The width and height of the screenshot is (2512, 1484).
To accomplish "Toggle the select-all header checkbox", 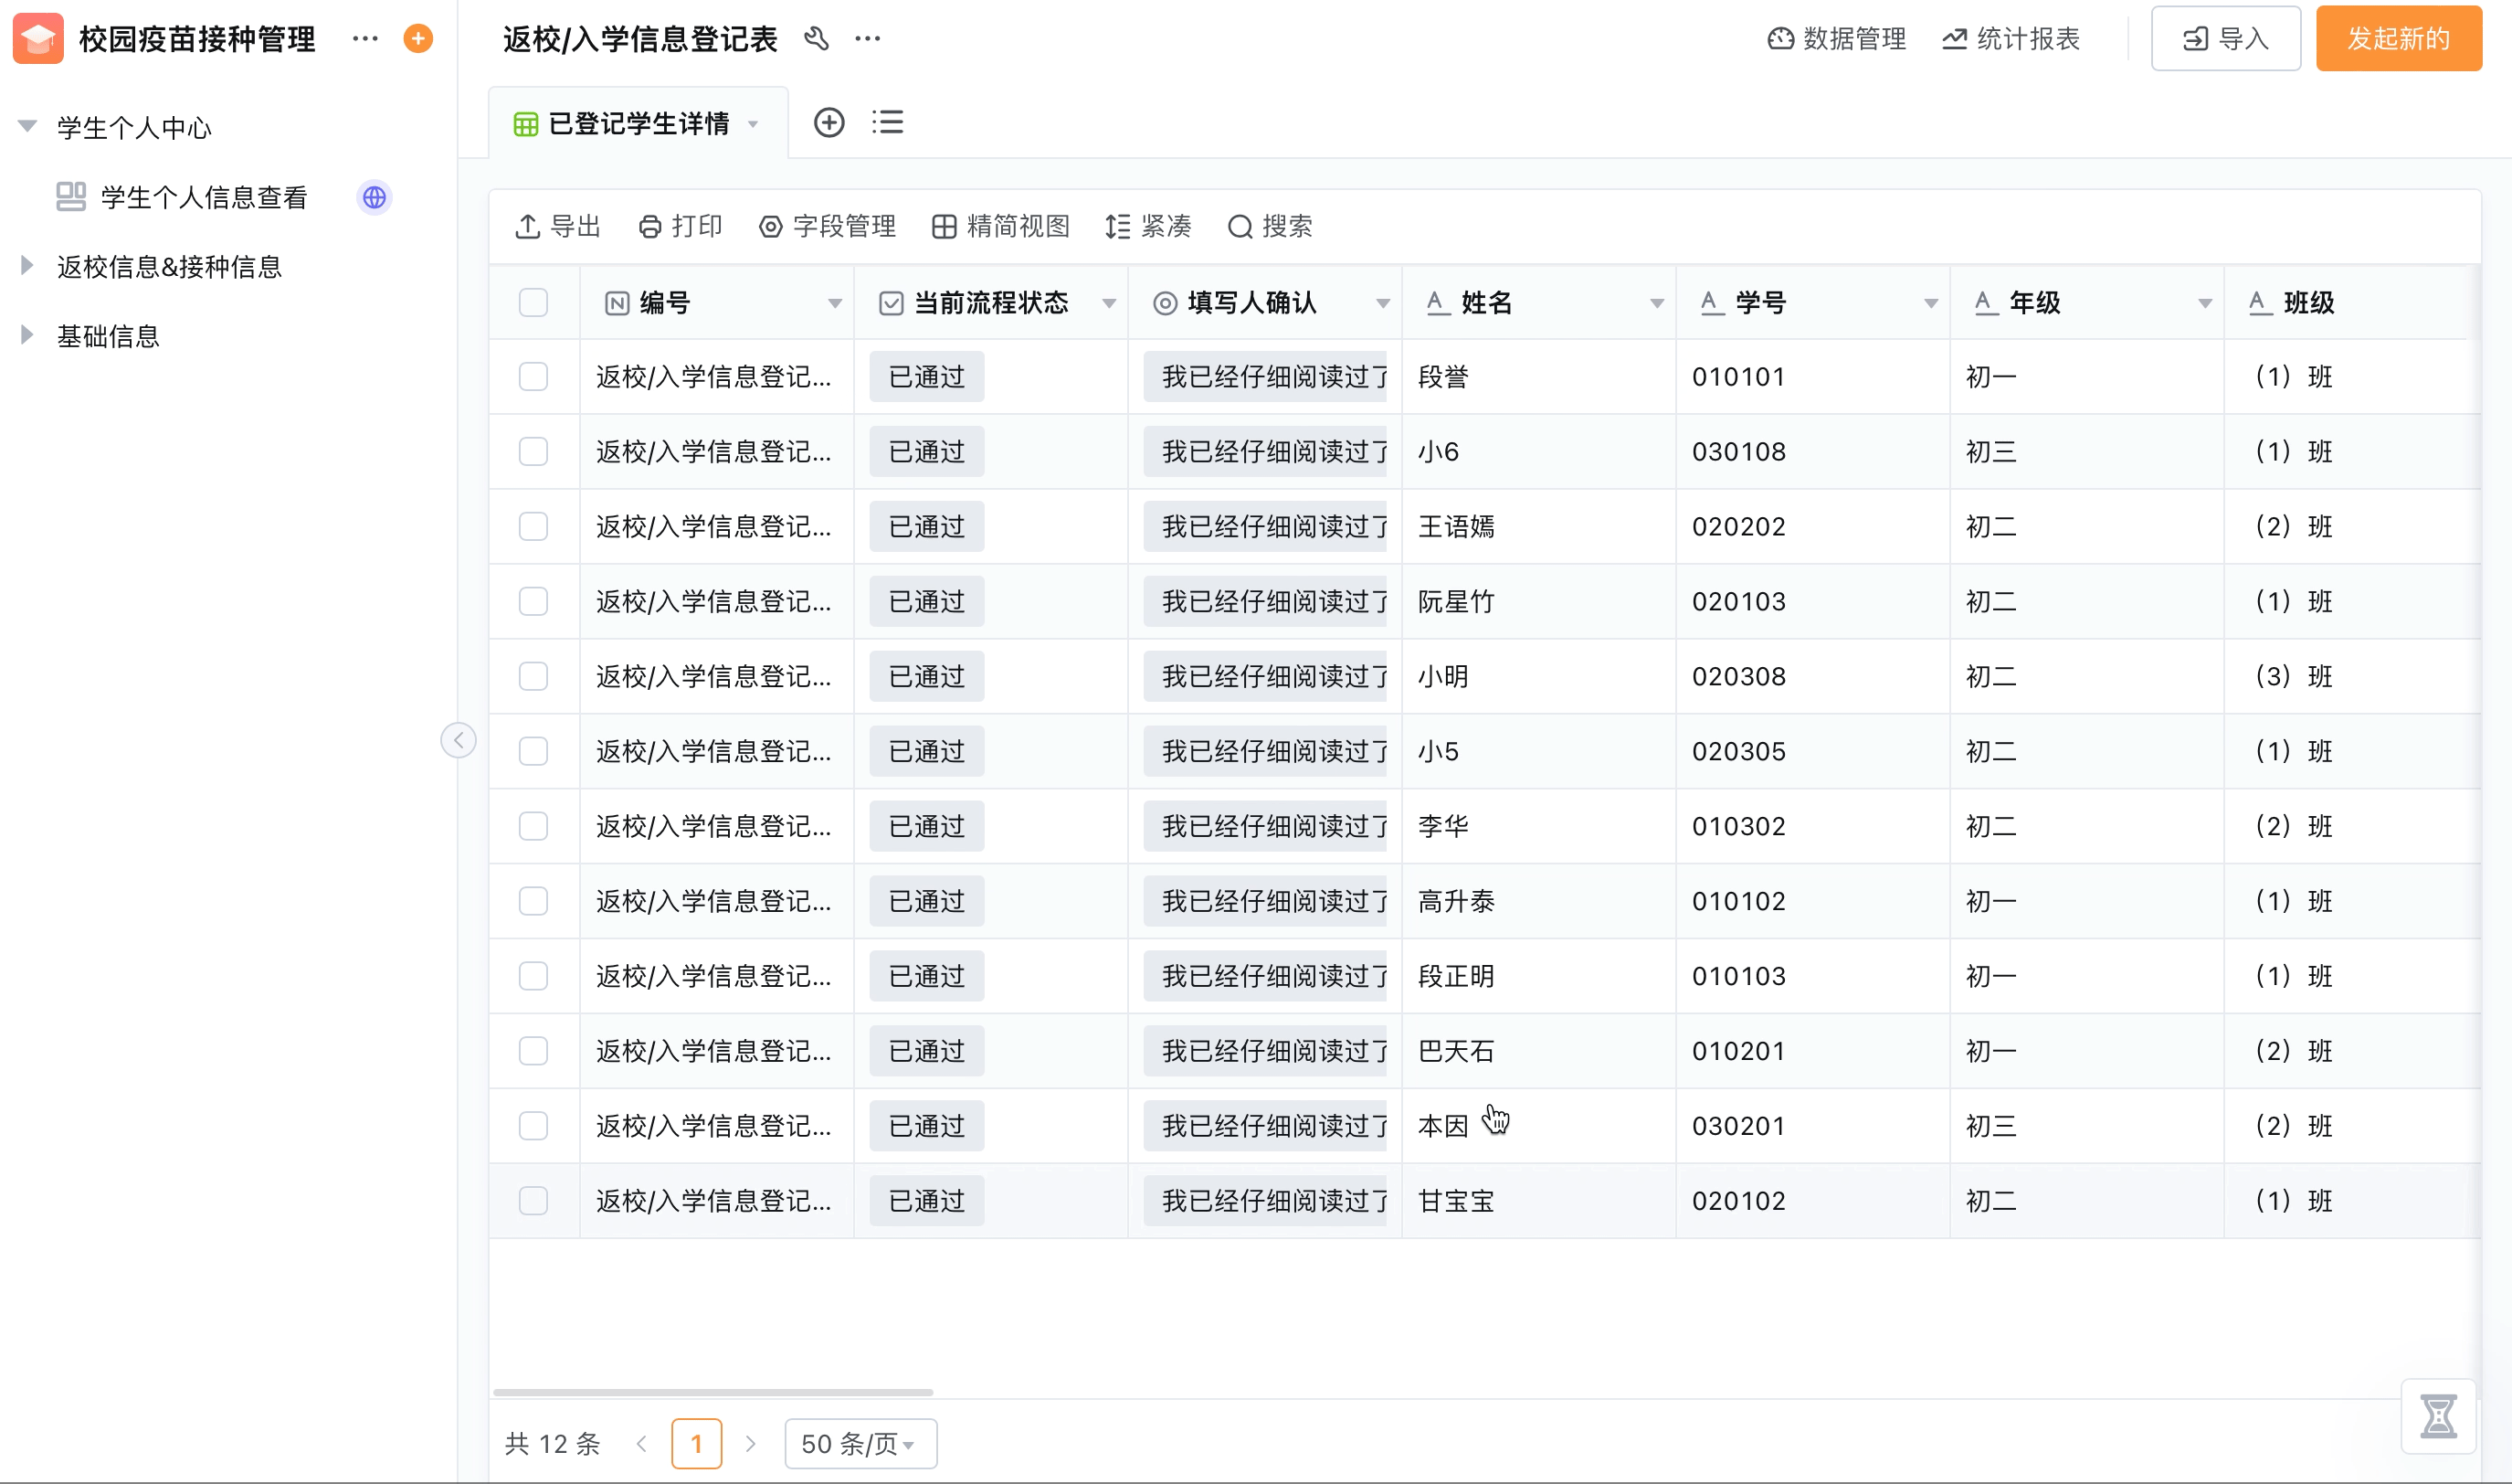I will [x=533, y=302].
